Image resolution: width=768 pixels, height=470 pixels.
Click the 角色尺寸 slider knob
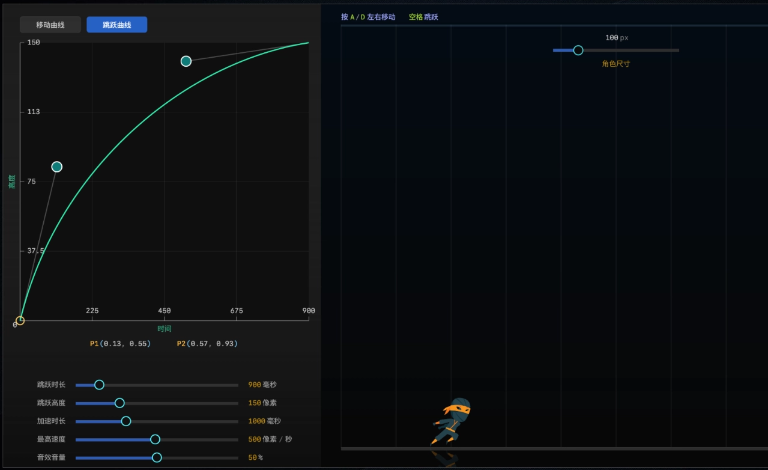[578, 50]
